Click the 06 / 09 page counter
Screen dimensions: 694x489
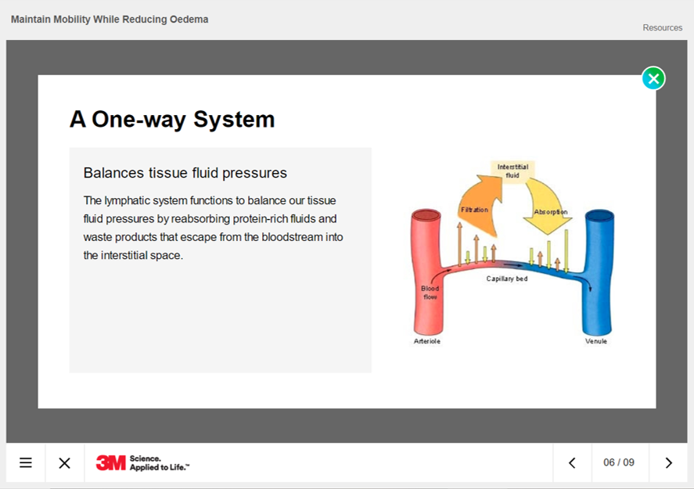tap(619, 462)
